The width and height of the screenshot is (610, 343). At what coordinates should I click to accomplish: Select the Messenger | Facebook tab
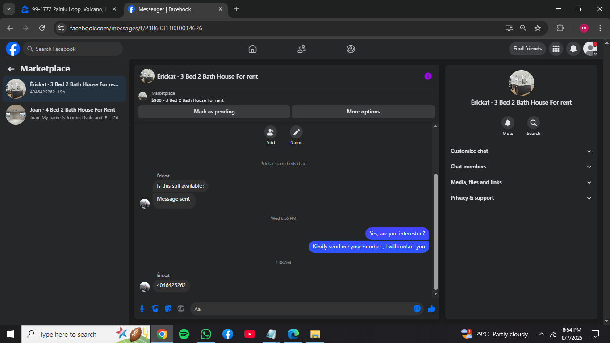[175, 9]
